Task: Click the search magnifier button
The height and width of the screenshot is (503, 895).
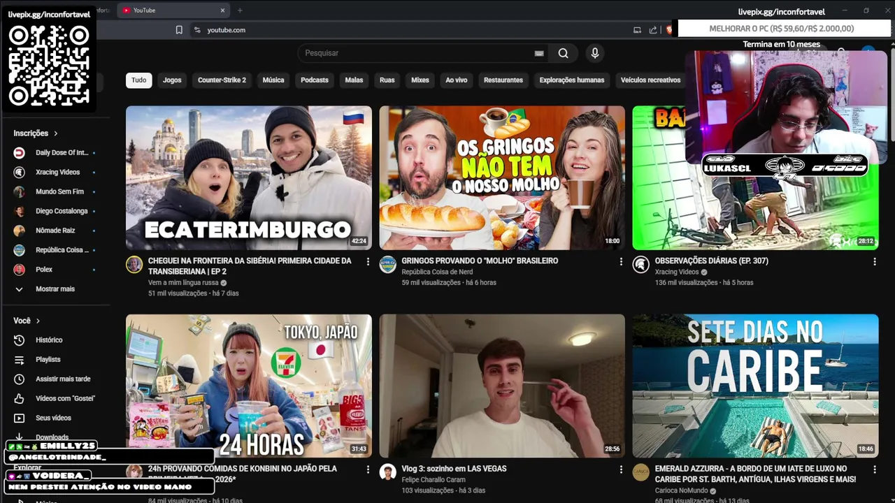Action: point(563,53)
